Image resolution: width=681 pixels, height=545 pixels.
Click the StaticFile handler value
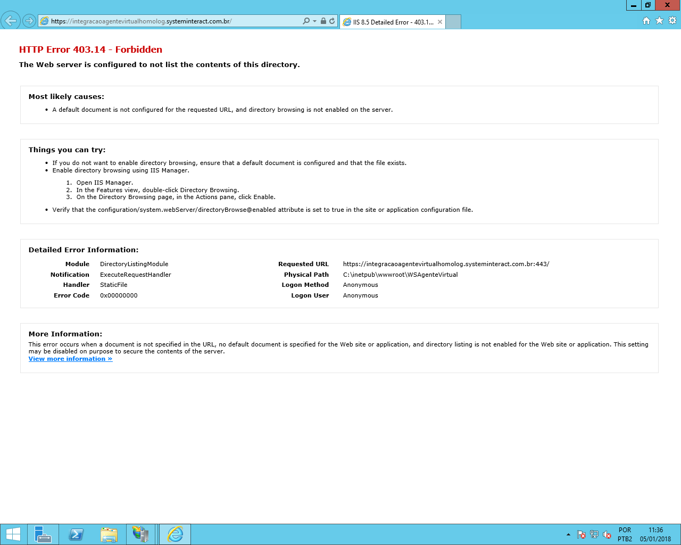[114, 285]
